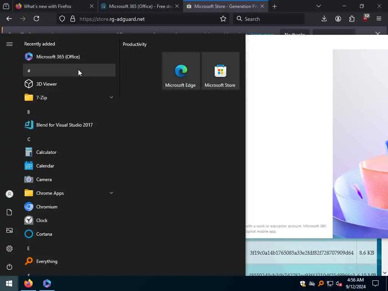
Task: Open Pictures from Start sidebar
Action: [x=9, y=230]
